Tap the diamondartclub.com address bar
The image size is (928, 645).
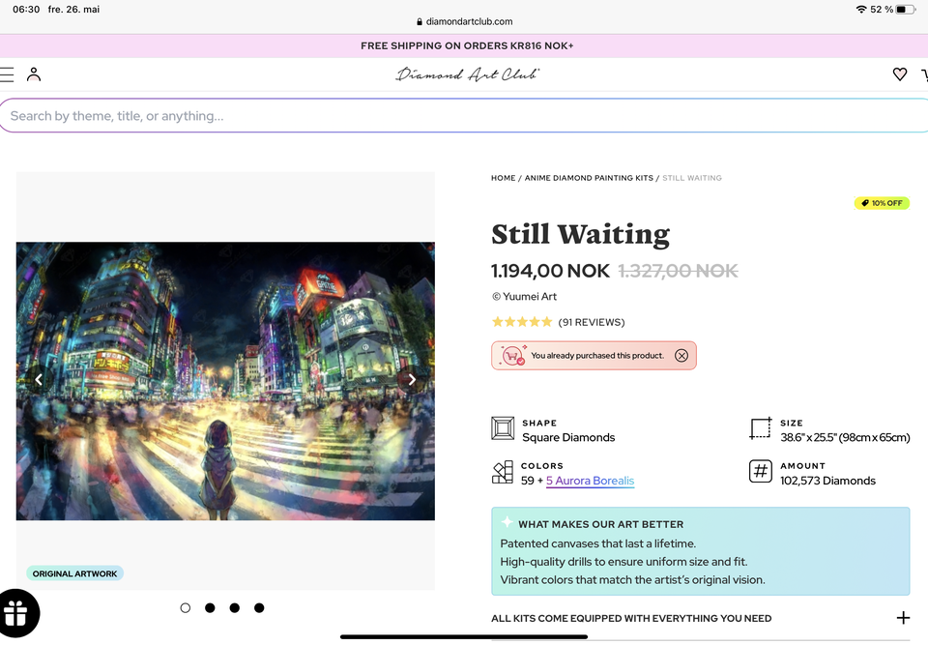(x=465, y=21)
